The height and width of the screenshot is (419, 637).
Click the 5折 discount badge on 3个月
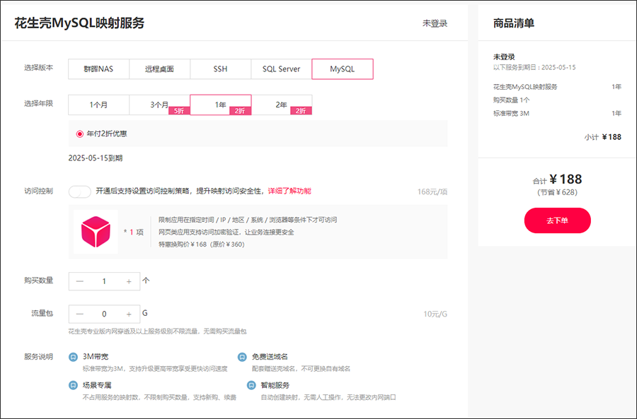click(x=179, y=111)
